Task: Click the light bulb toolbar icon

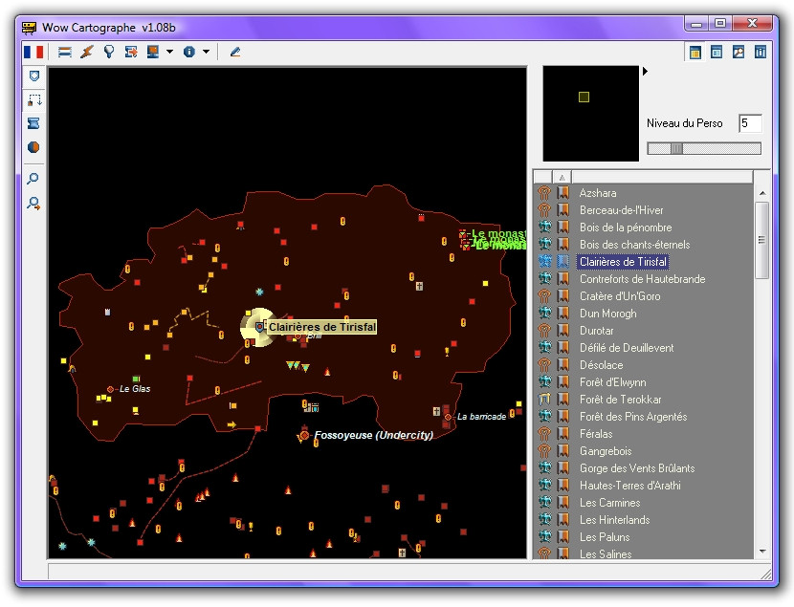Action: pyautogui.click(x=109, y=52)
